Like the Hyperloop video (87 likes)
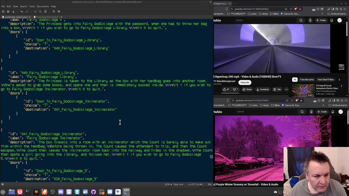Image resolution: width=349 pixels, height=196 pixels. 226,89
